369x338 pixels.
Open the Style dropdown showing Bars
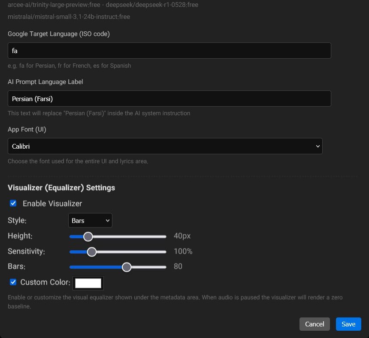[90, 220]
